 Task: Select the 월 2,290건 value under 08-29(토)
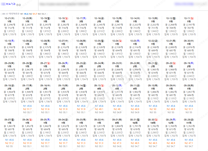(171, 133)
